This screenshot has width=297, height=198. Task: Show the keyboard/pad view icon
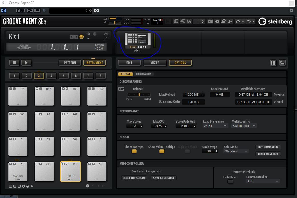[x=273, y=63]
